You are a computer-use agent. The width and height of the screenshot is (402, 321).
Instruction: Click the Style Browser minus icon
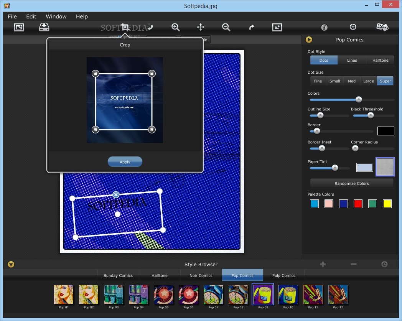click(x=354, y=264)
